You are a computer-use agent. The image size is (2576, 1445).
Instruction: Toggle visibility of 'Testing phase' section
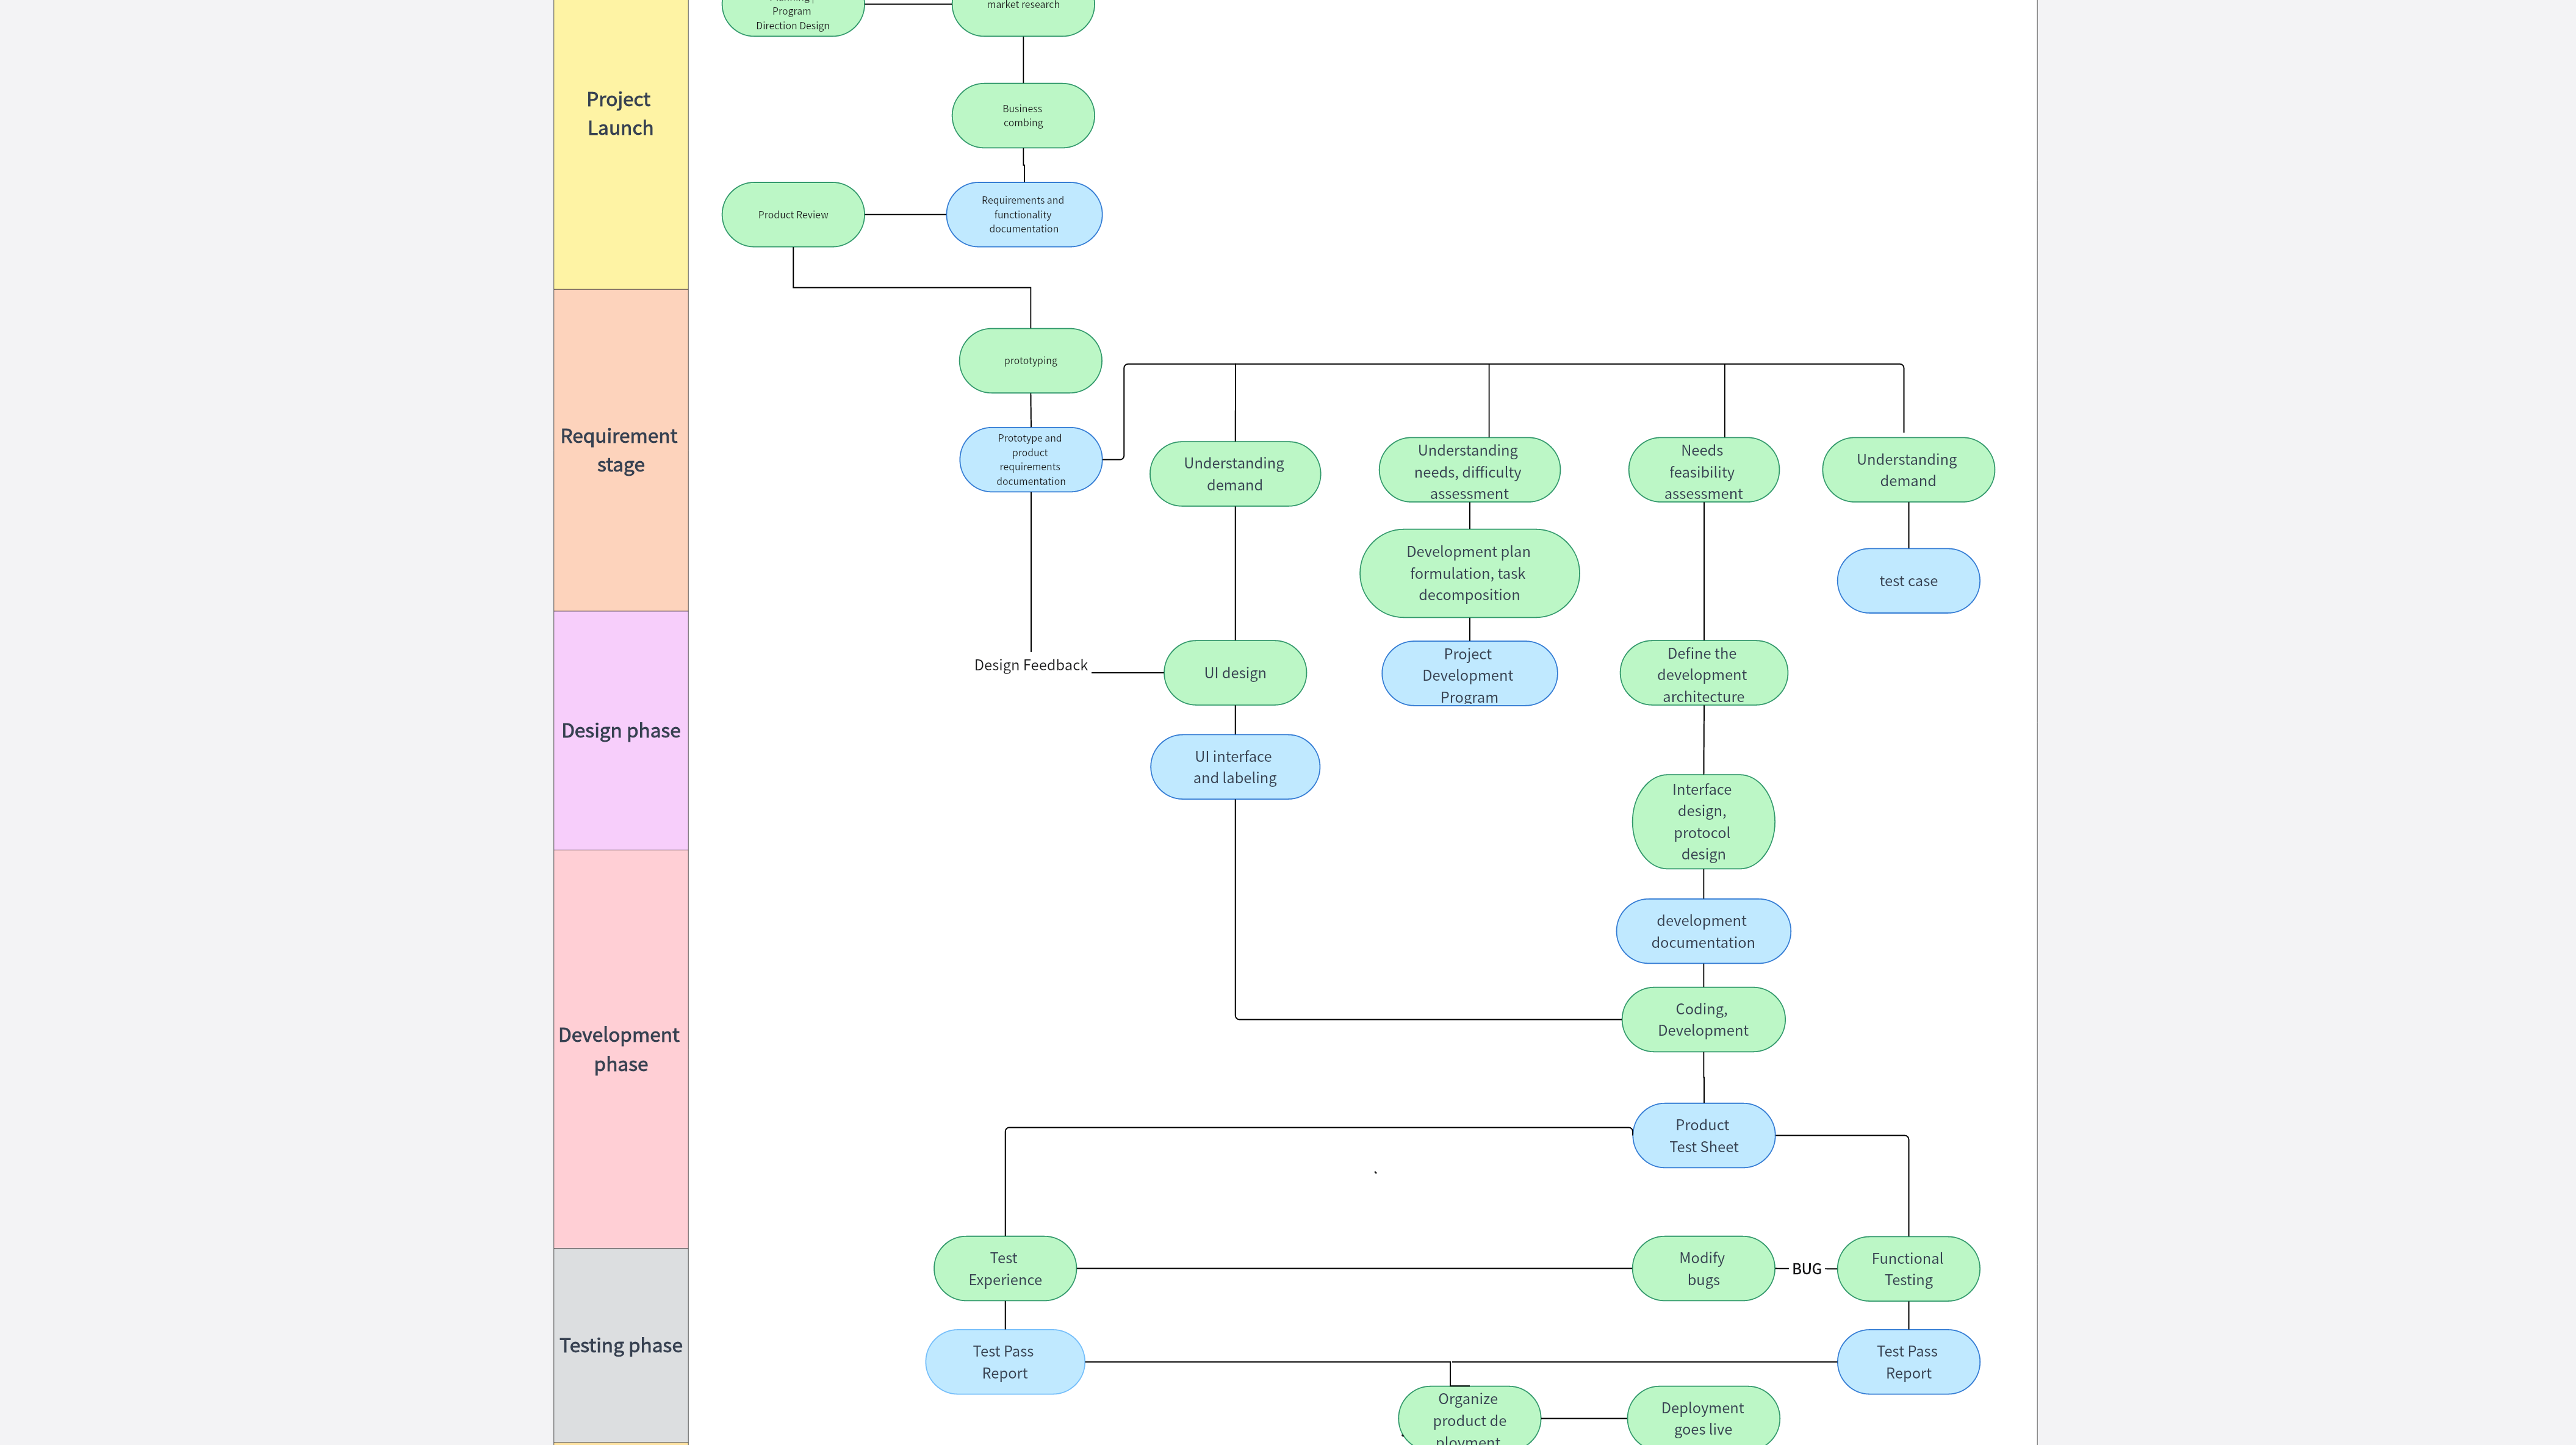(x=619, y=1344)
